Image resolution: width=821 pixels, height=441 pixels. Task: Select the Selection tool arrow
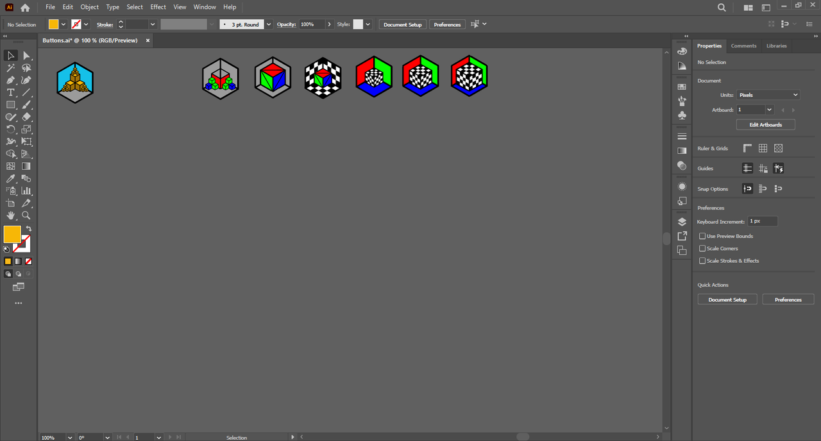11,56
